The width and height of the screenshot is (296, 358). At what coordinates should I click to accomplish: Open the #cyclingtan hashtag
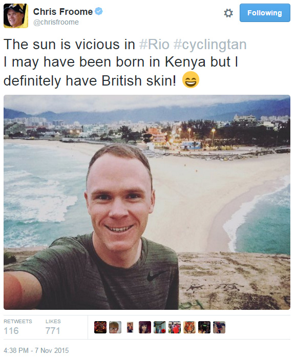tap(210, 45)
